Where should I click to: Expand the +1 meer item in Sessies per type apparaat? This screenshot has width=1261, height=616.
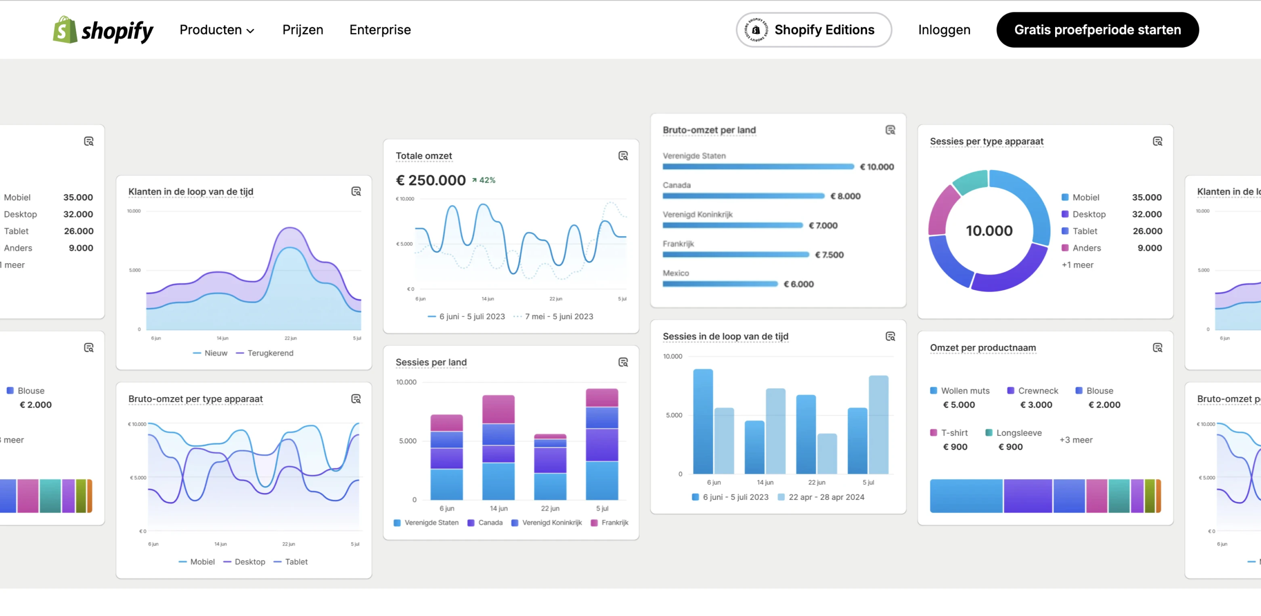tap(1077, 265)
